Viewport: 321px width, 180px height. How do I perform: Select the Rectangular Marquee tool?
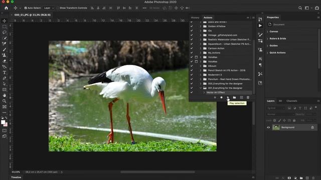pyautogui.click(x=5, y=26)
